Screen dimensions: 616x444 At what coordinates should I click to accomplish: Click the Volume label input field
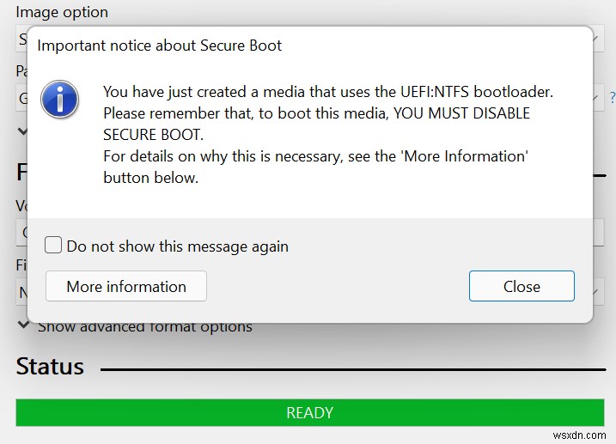(x=21, y=232)
